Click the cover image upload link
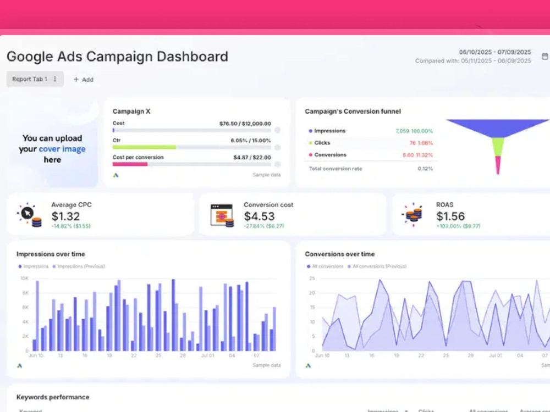 [x=62, y=149]
